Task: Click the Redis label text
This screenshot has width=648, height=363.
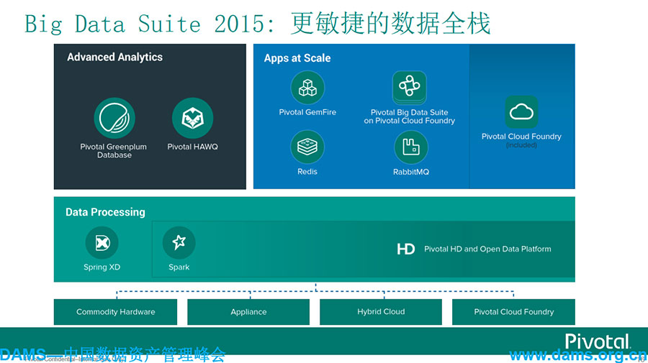Action: (x=307, y=172)
